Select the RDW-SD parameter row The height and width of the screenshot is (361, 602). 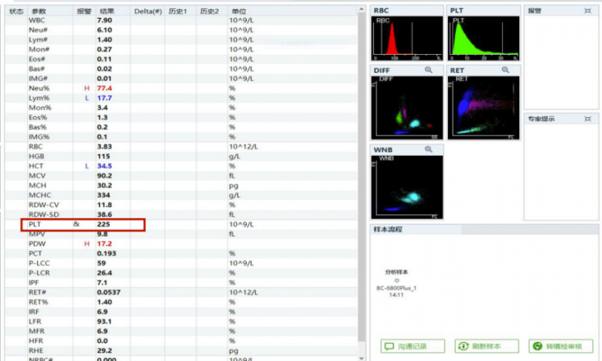[181, 214]
